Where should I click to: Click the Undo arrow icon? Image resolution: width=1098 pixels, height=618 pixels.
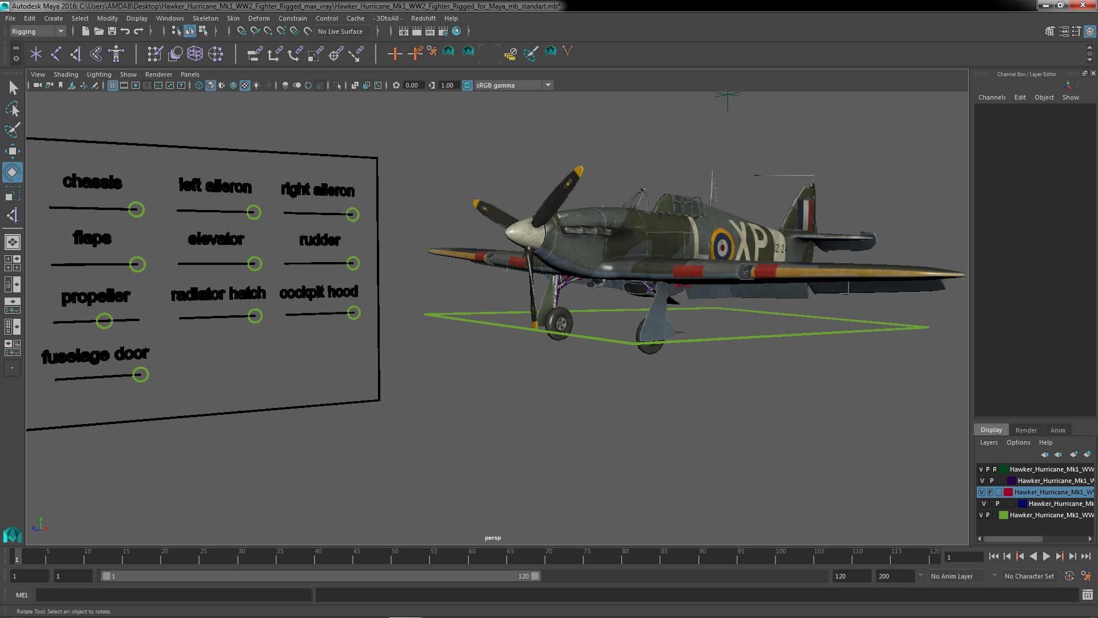tap(125, 31)
